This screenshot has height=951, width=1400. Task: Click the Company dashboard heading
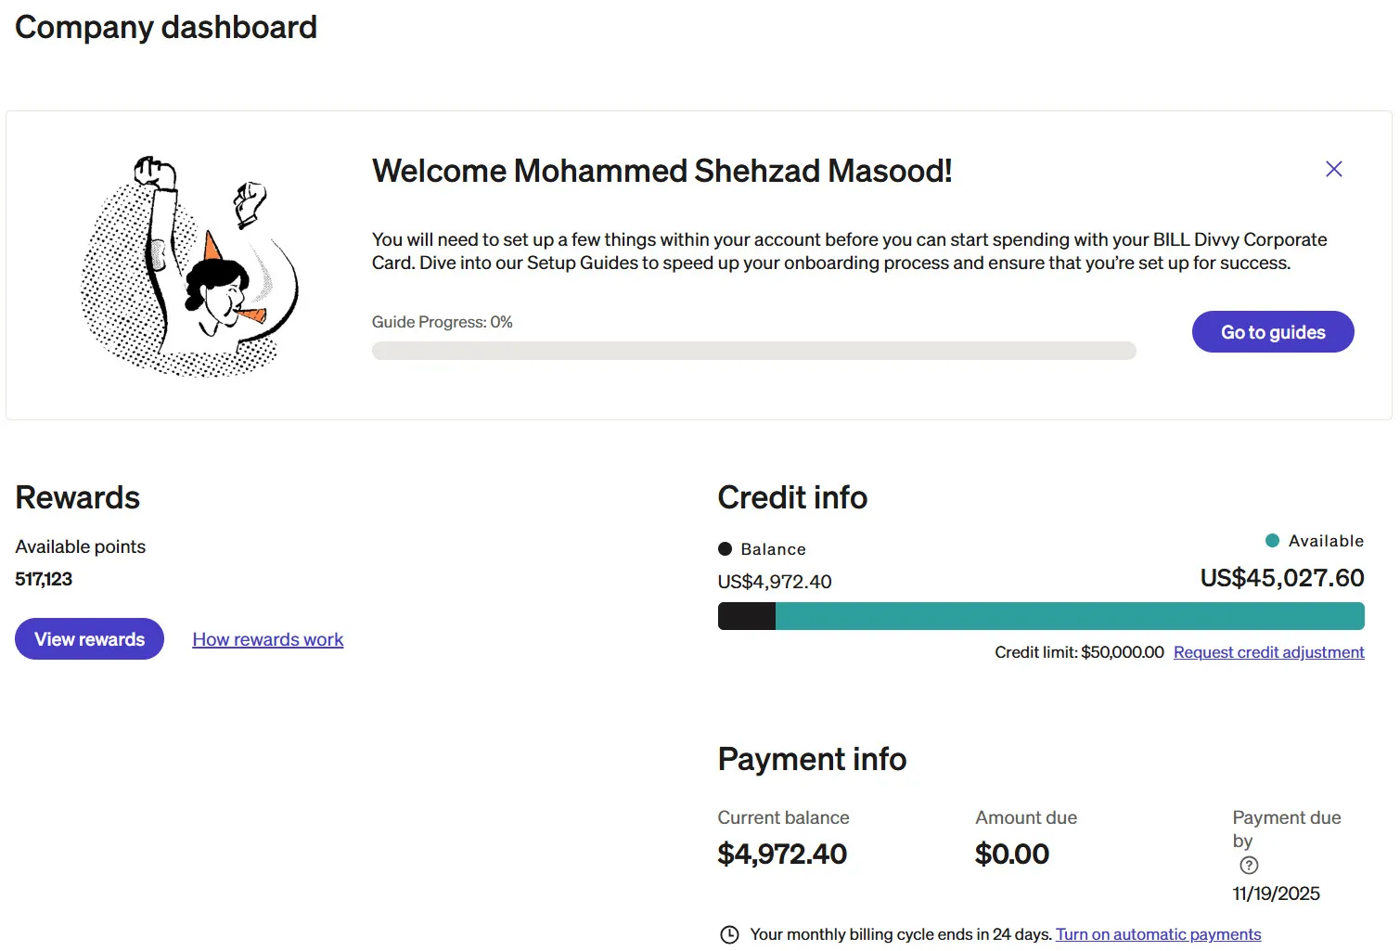tap(166, 27)
